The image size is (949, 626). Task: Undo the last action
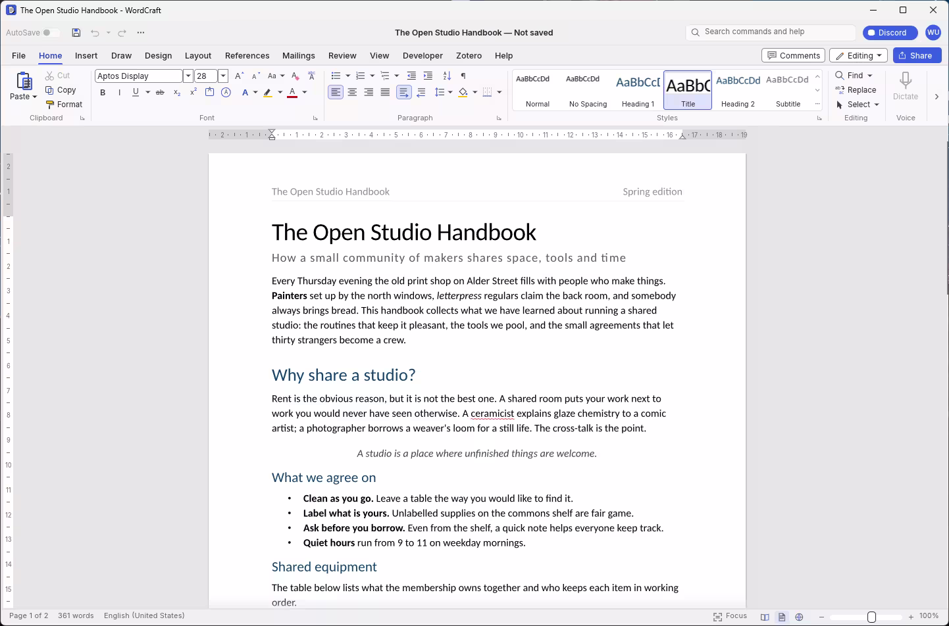coord(95,33)
